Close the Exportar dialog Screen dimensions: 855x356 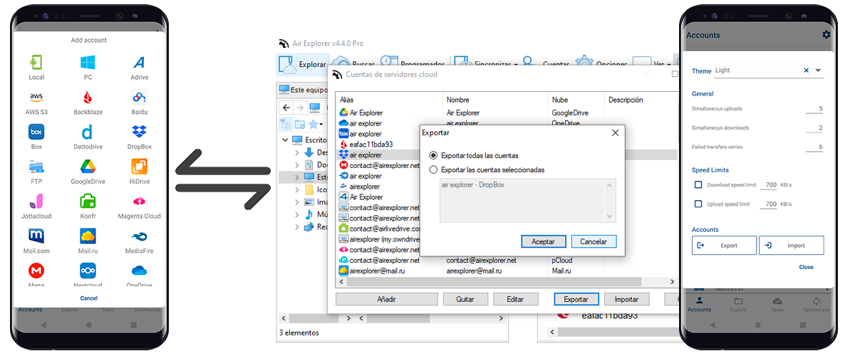point(616,132)
